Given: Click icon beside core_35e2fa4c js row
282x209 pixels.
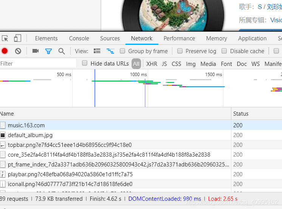Looking at the screenshot, I should (3, 154).
